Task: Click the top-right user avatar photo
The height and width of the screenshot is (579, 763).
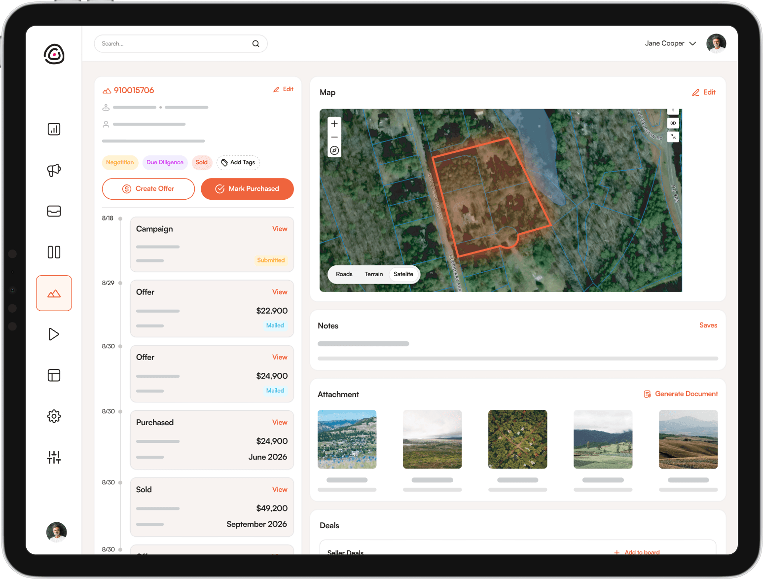Action: 716,43
